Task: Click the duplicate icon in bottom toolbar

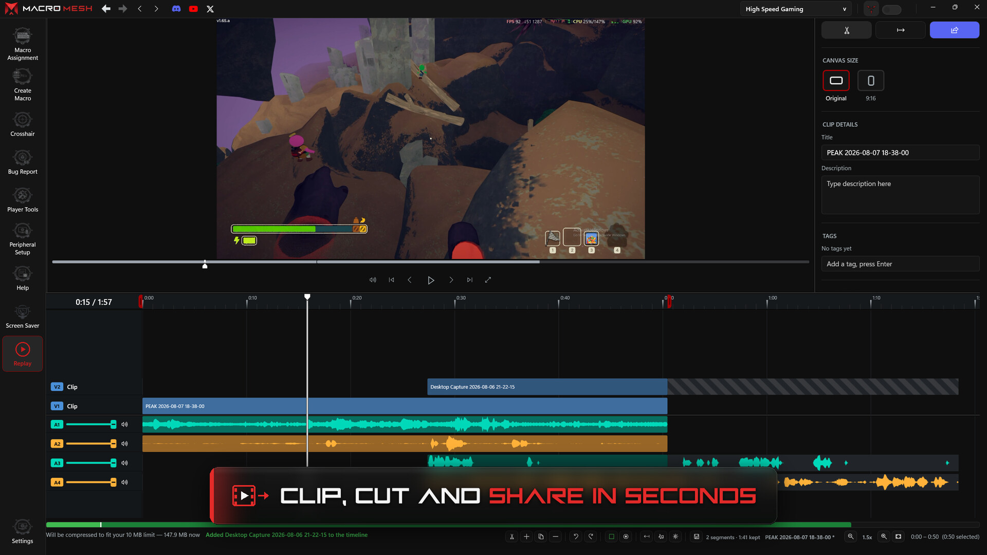Action: [541, 536]
